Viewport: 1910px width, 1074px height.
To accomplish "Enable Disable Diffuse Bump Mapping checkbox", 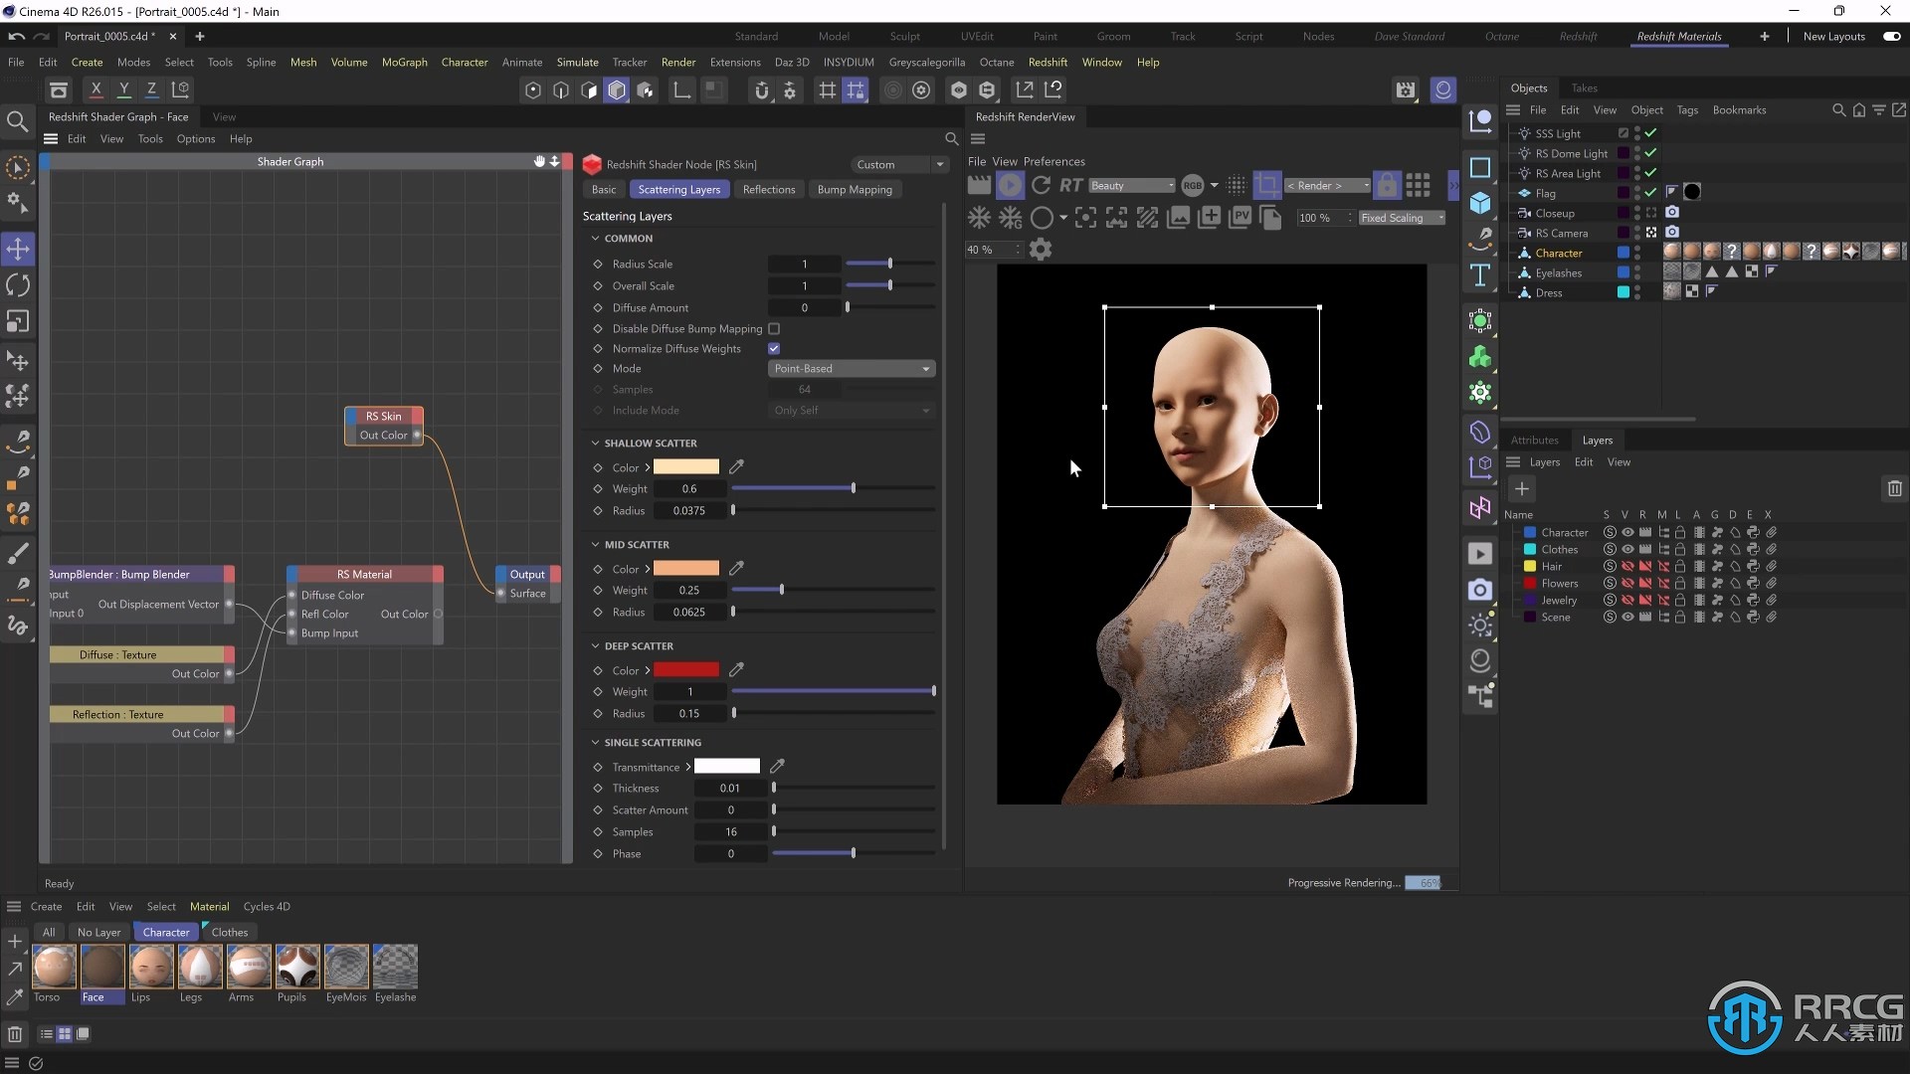I will click(774, 328).
